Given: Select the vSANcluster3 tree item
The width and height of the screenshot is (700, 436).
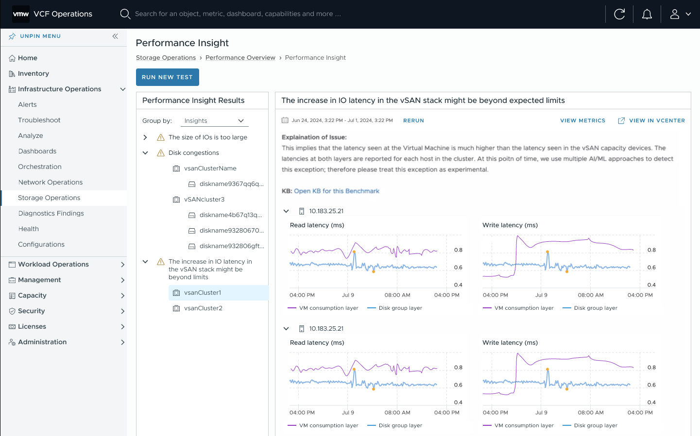Looking at the screenshot, I should 204,200.
